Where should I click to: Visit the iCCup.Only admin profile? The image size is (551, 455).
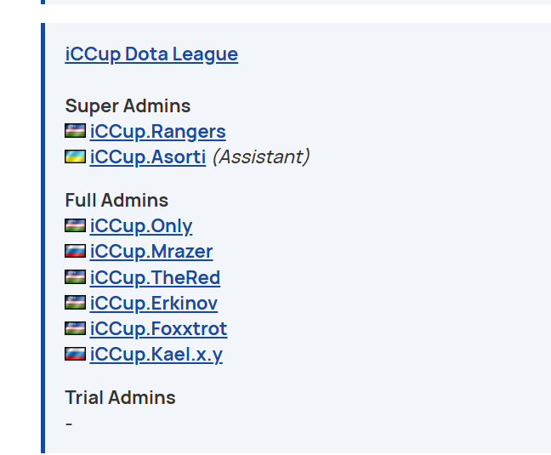click(140, 225)
